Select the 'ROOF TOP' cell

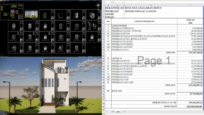coord(117,91)
